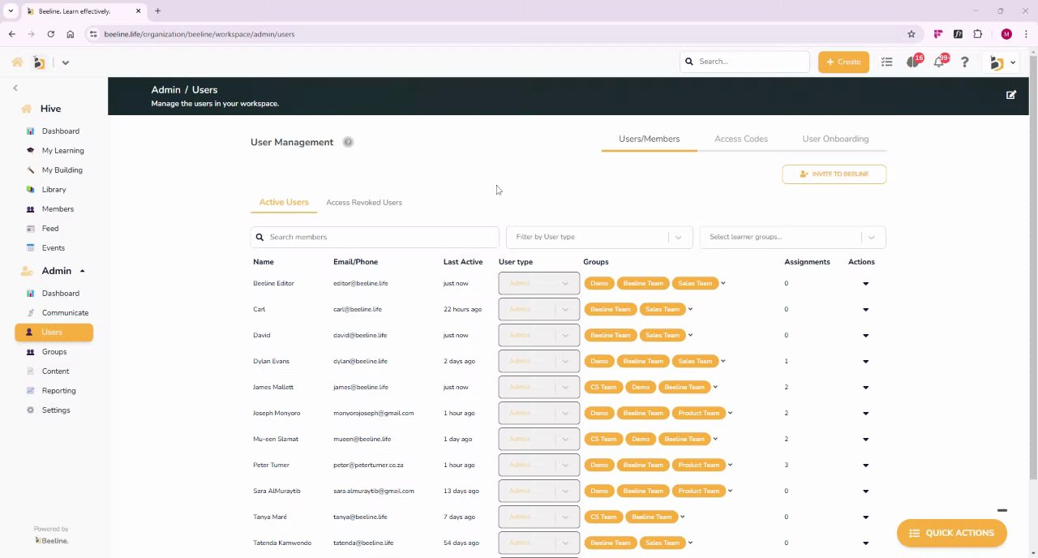The width and height of the screenshot is (1038, 558).
Task: Click the Last Active column header
Action: [463, 262]
